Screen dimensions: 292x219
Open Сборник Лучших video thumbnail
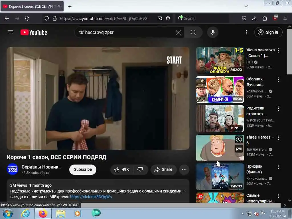click(220, 89)
